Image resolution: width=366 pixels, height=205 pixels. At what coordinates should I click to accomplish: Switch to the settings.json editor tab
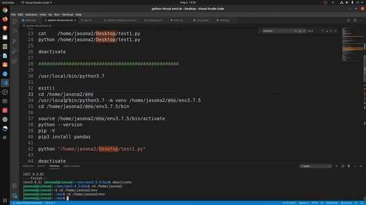[153, 20]
